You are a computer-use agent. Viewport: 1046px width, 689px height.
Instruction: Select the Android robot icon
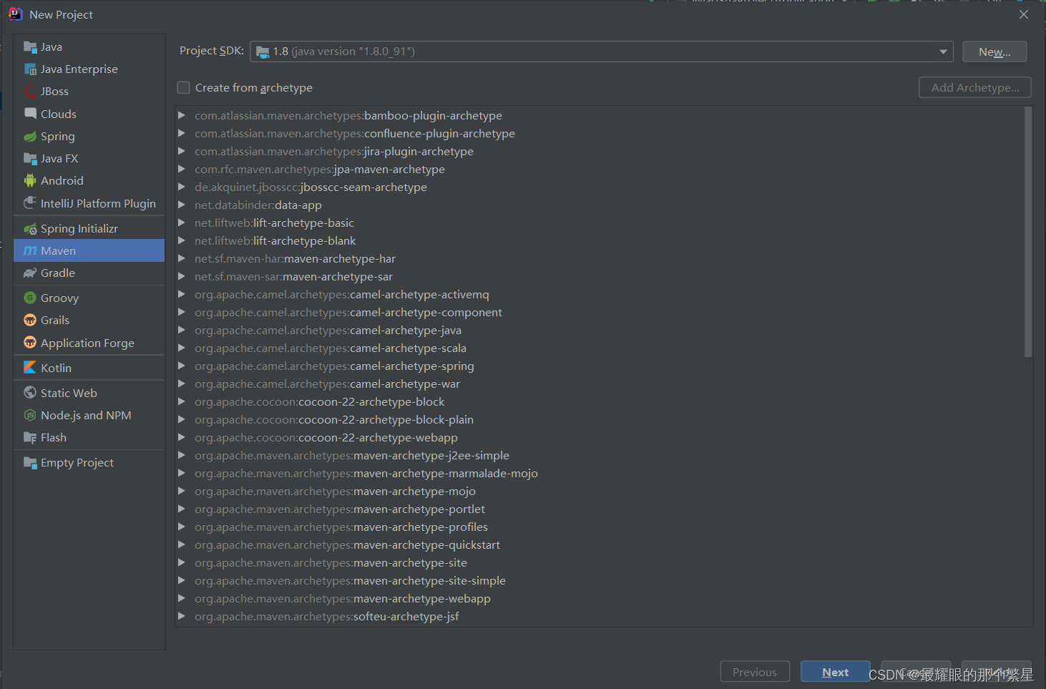pos(30,181)
